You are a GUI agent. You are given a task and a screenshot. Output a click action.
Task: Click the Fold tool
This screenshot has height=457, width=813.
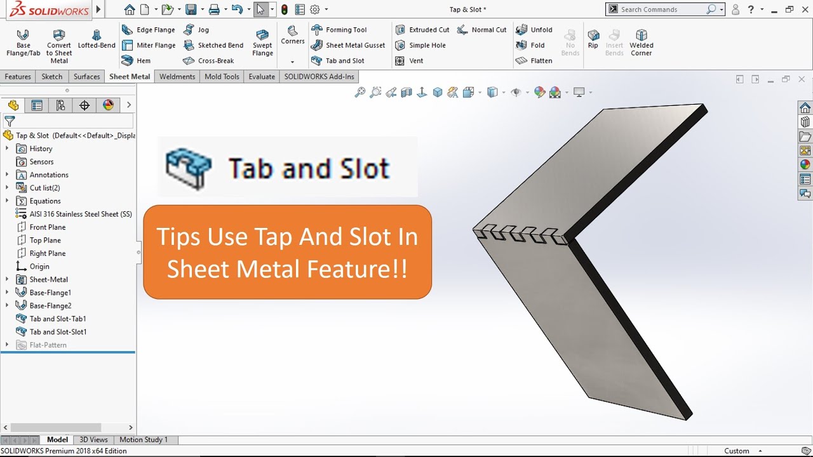pyautogui.click(x=530, y=45)
